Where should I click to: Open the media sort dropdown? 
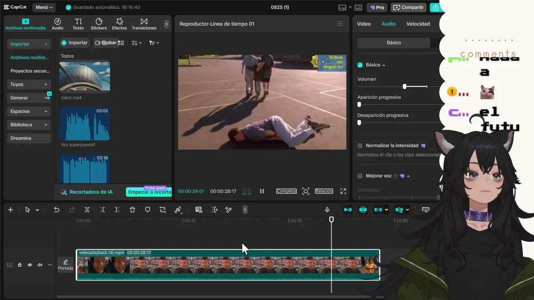click(x=137, y=43)
